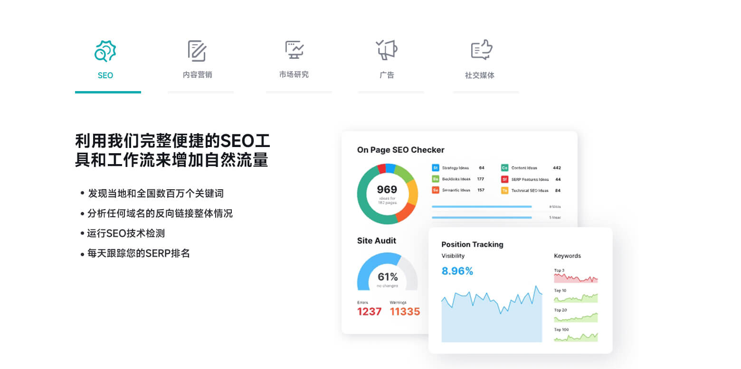741x369 pixels.
Task: Click the yellow Te Technical SEO badge
Action: pyautogui.click(x=504, y=191)
